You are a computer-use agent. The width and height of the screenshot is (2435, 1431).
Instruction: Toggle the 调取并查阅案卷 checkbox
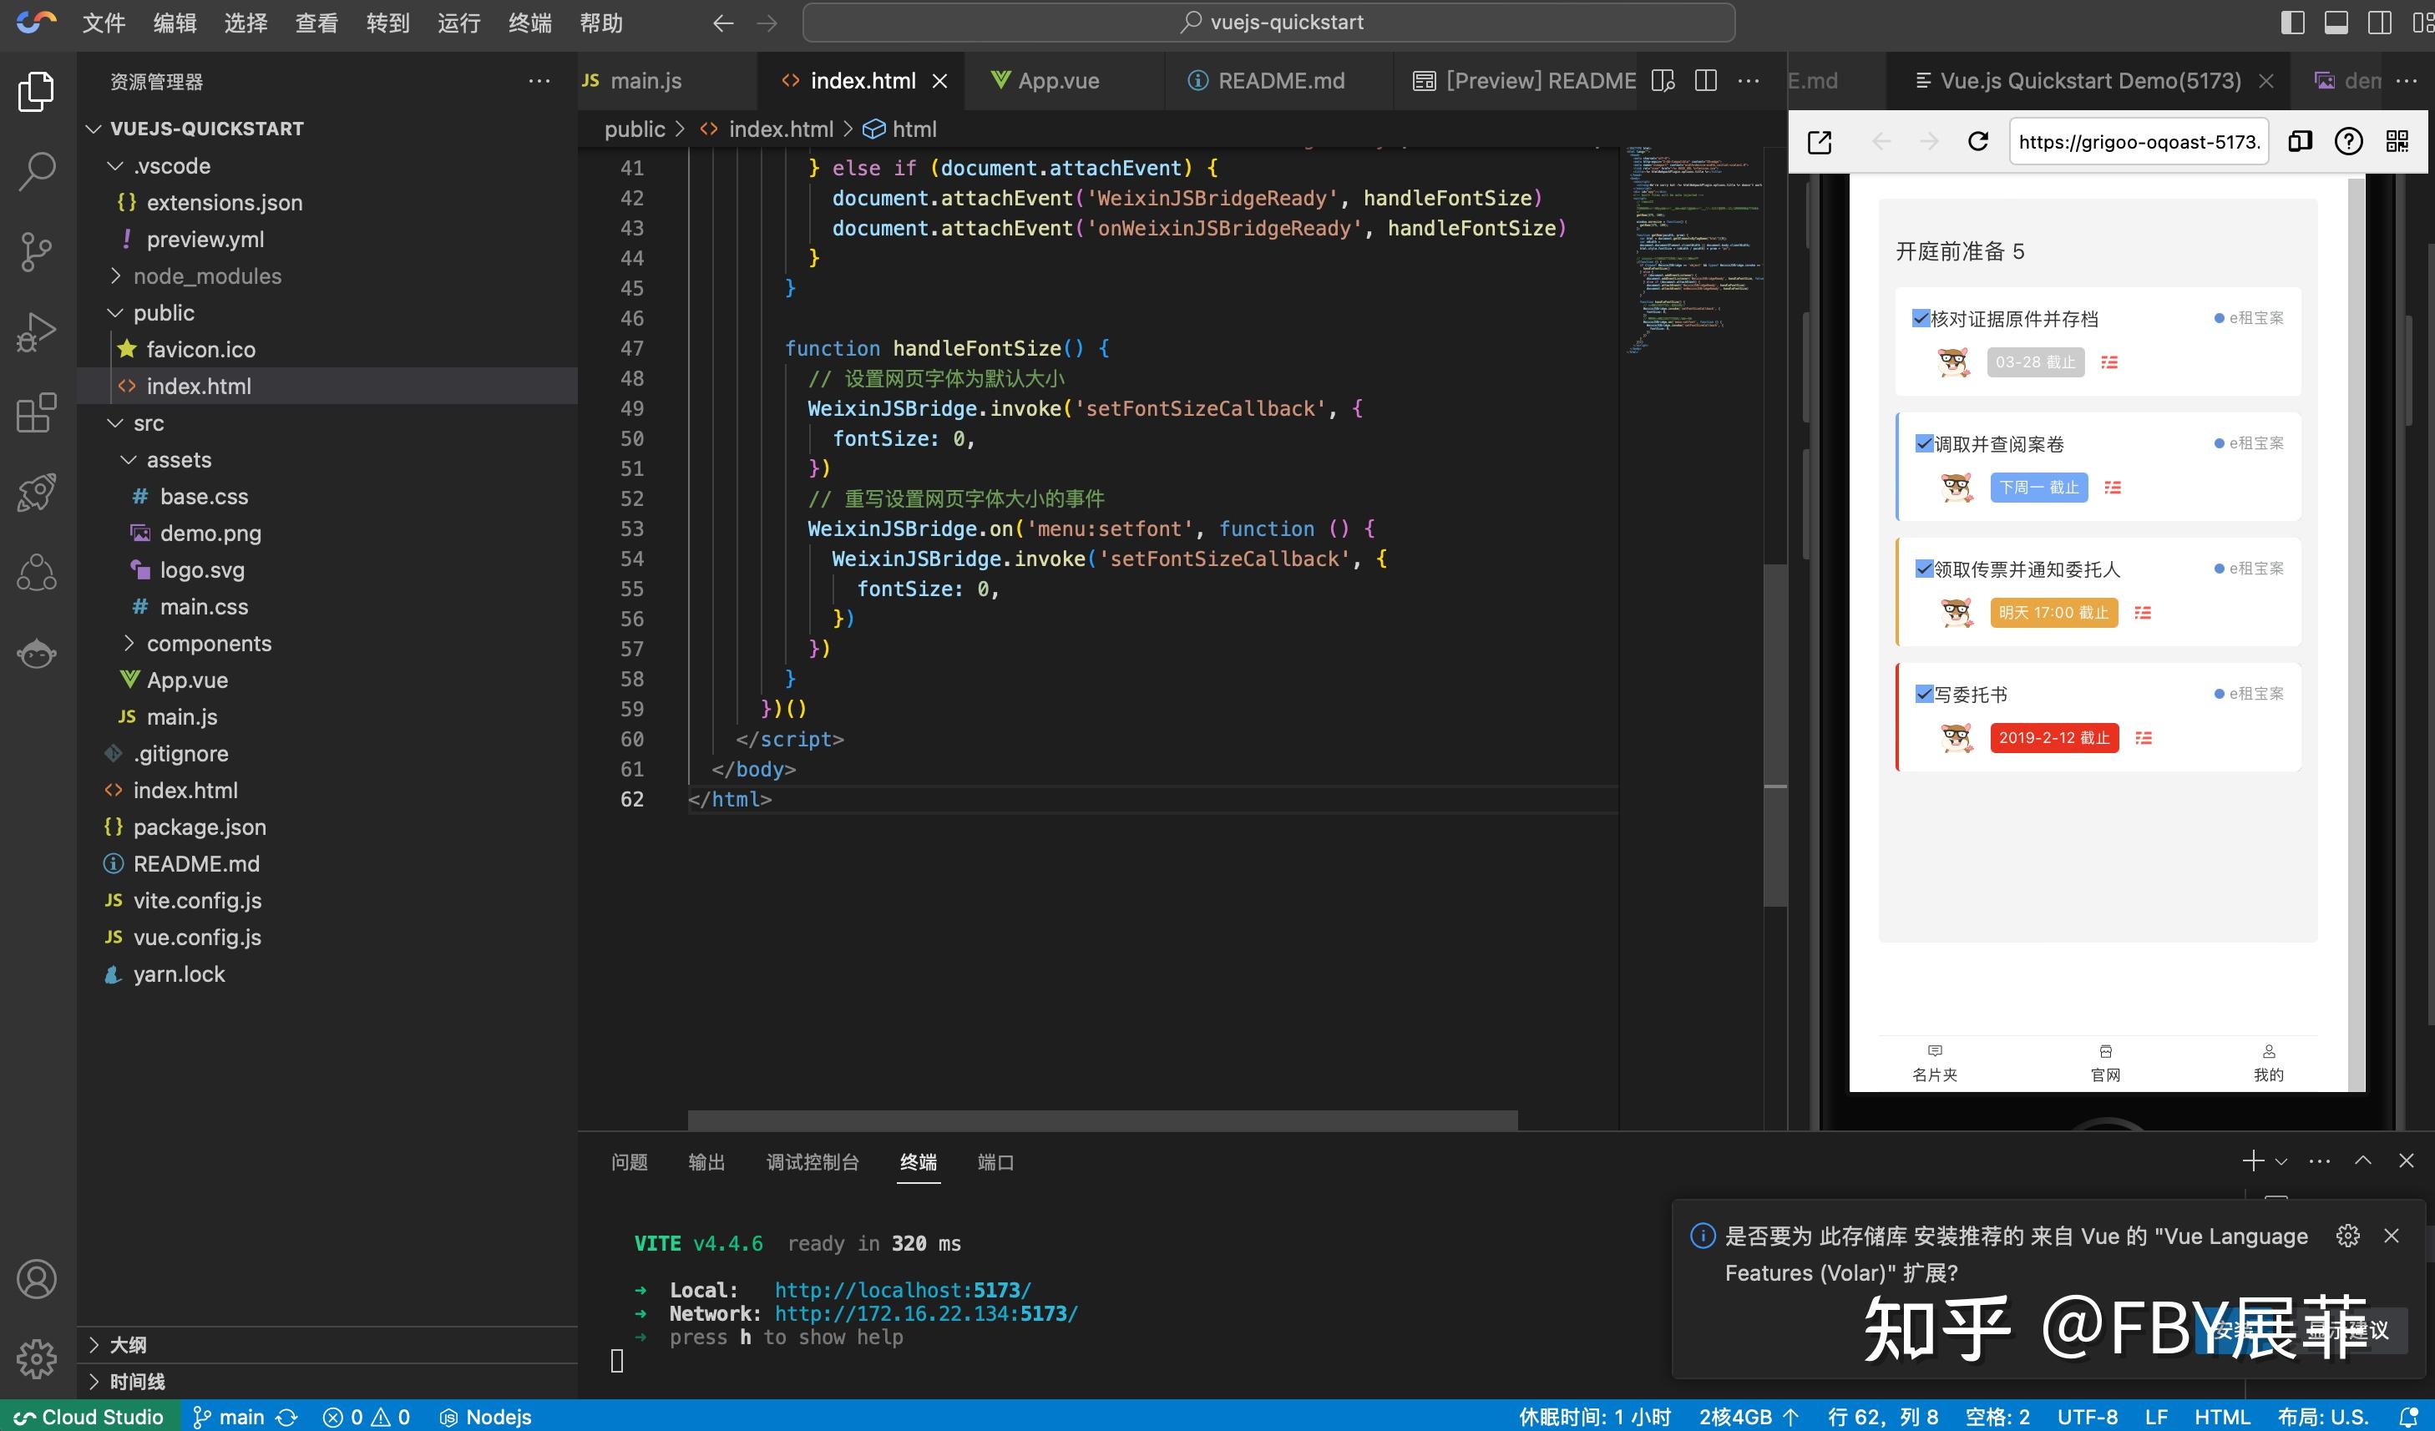tap(1924, 443)
